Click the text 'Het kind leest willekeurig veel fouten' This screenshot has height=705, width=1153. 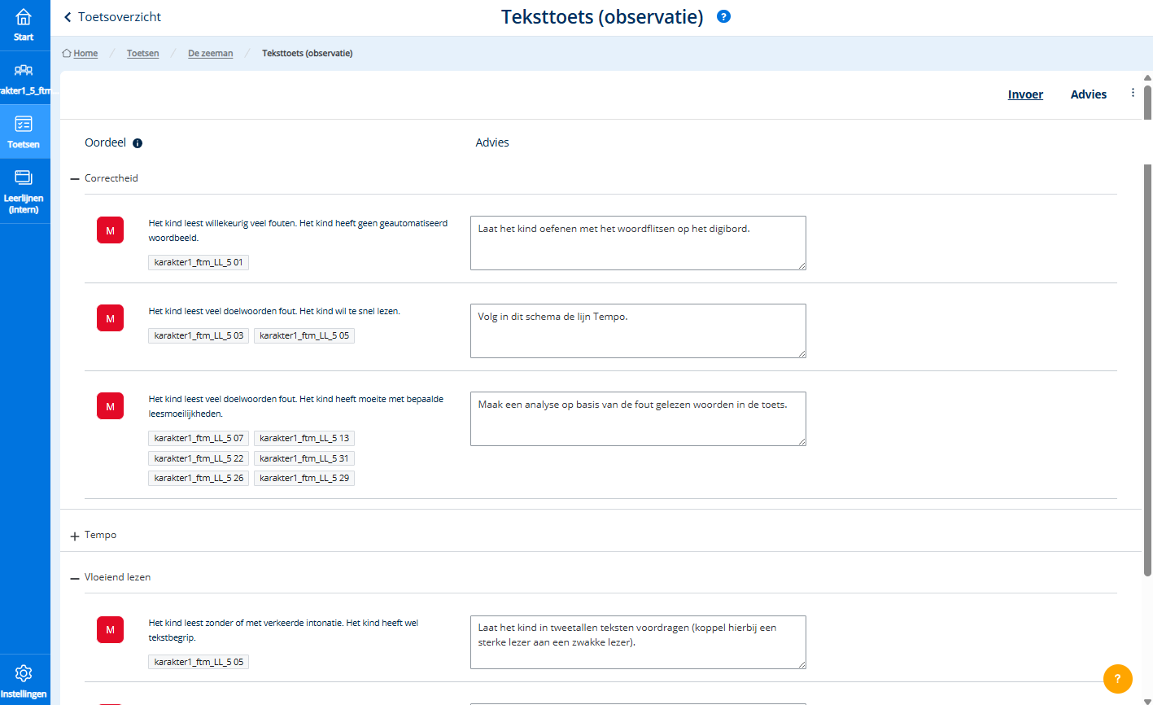point(222,223)
